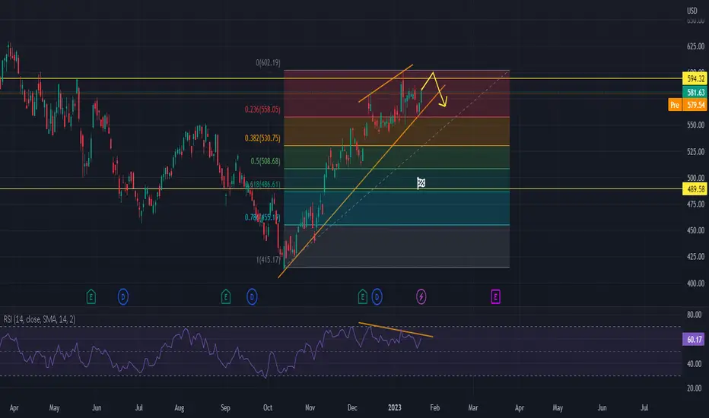Open the USD currency selector
709x418 pixels.
click(x=692, y=11)
